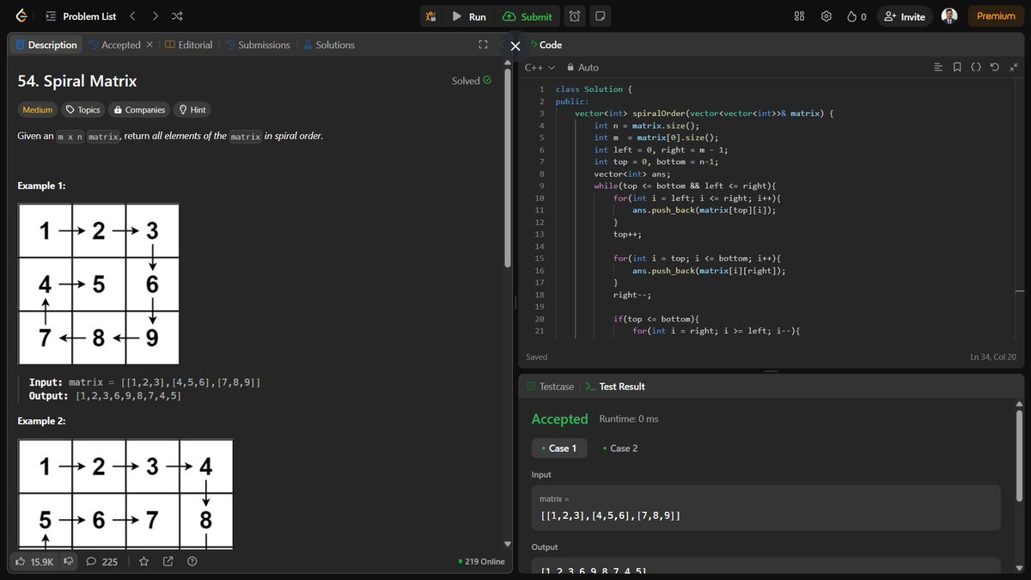Image resolution: width=1031 pixels, height=580 pixels.
Task: Reveal the Hint
Action: click(191, 110)
